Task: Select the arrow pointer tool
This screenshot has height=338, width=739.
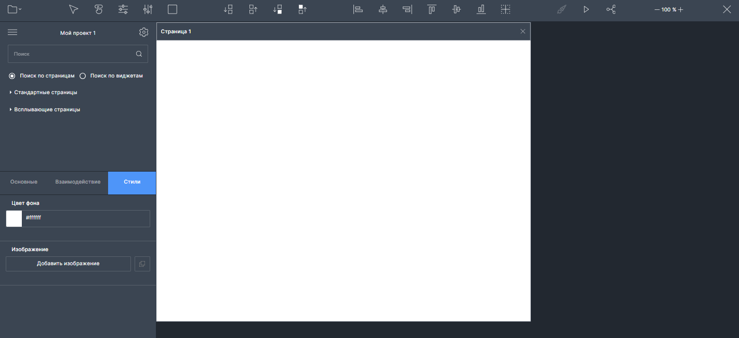Action: (x=74, y=9)
